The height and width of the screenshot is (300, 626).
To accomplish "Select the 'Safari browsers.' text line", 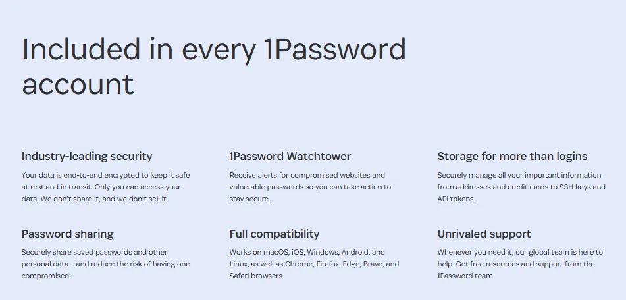I will (x=257, y=276).
